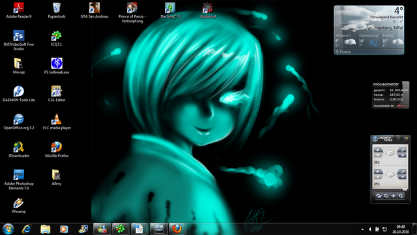
Task: Expand the DAEMON Tools gadget drive list arrow
Action: pos(405,189)
